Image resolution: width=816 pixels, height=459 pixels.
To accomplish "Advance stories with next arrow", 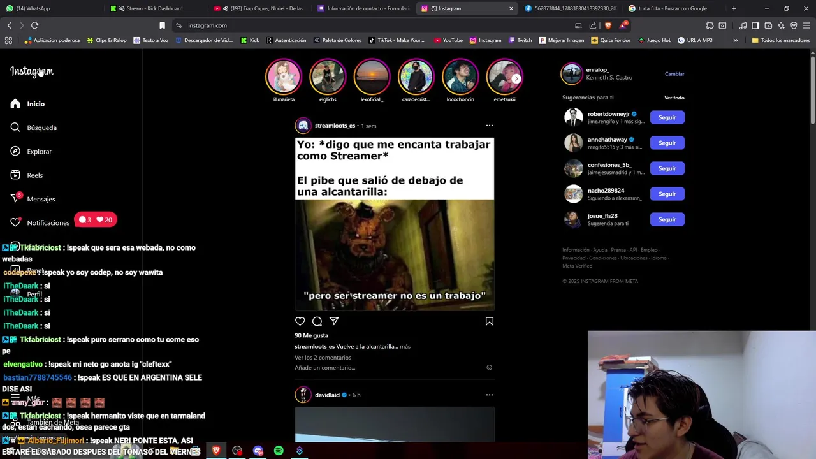I will (516, 78).
